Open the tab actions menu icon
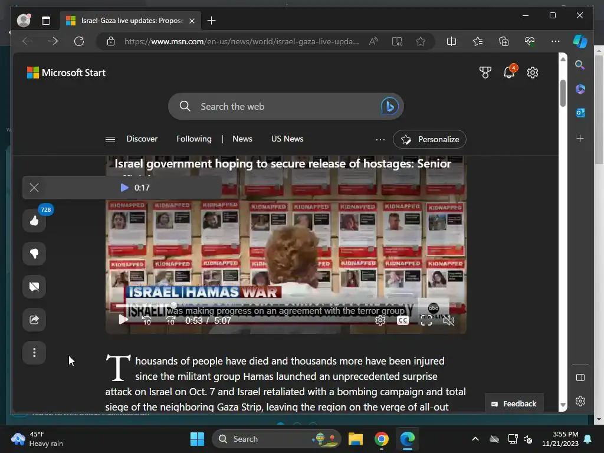This screenshot has width=604, height=453. pyautogui.click(x=46, y=21)
